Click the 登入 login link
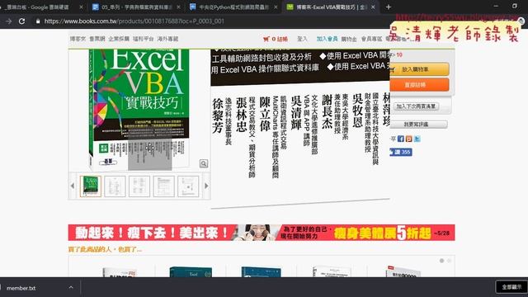Viewport: 528px width, 297px height. tap(302, 39)
